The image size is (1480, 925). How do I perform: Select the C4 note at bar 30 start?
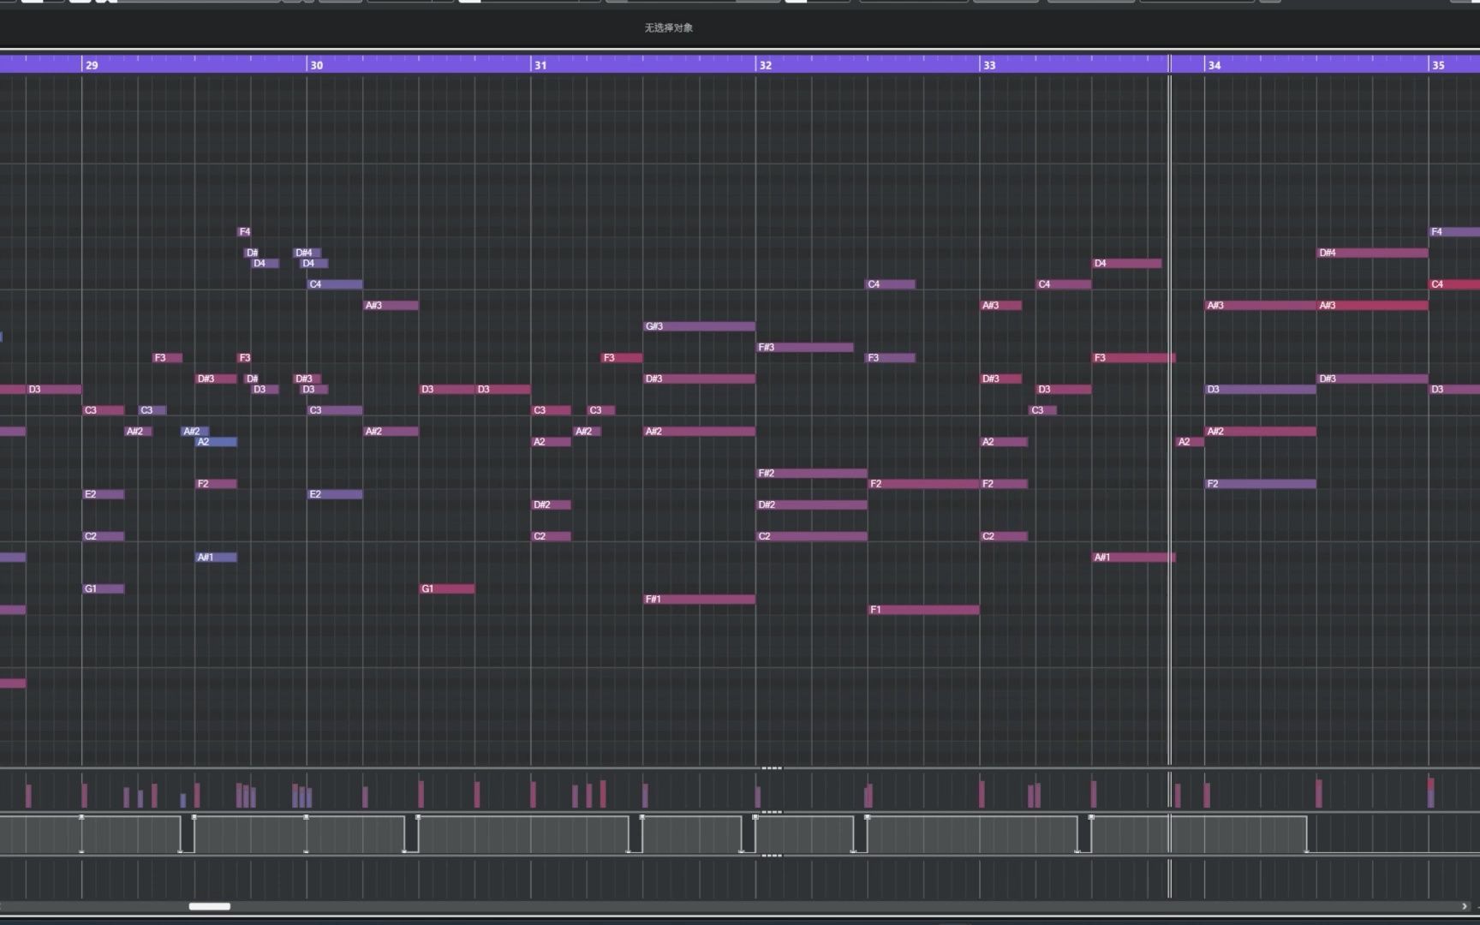click(x=335, y=284)
